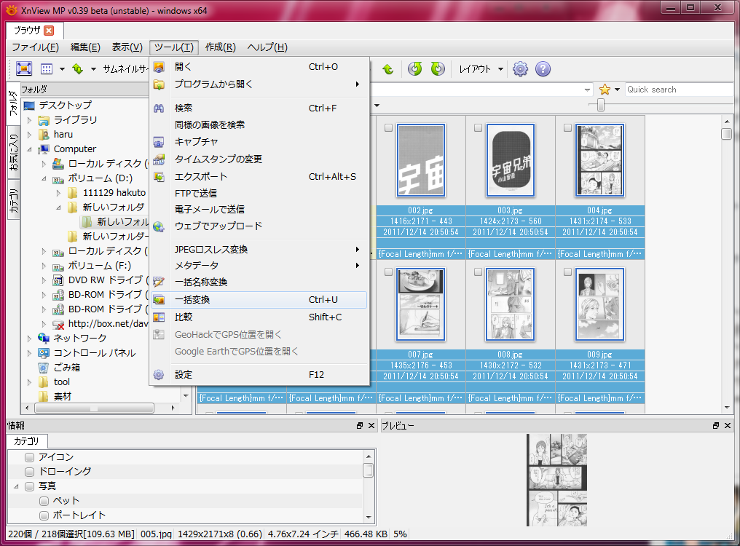Open the 作成(R) menu
This screenshot has height=546, width=740.
coord(221,47)
